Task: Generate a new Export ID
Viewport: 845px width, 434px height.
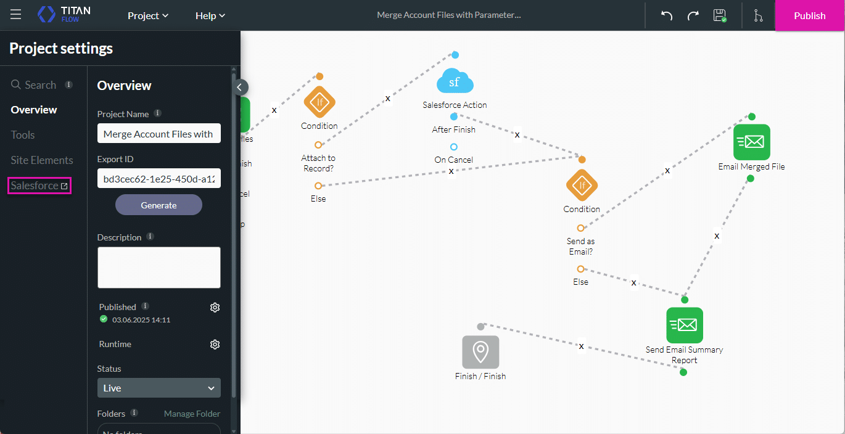Action: pyautogui.click(x=159, y=205)
